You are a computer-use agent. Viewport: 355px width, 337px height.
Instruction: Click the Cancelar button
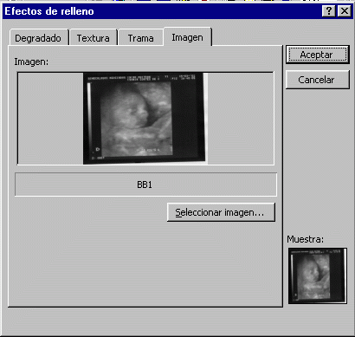point(317,80)
